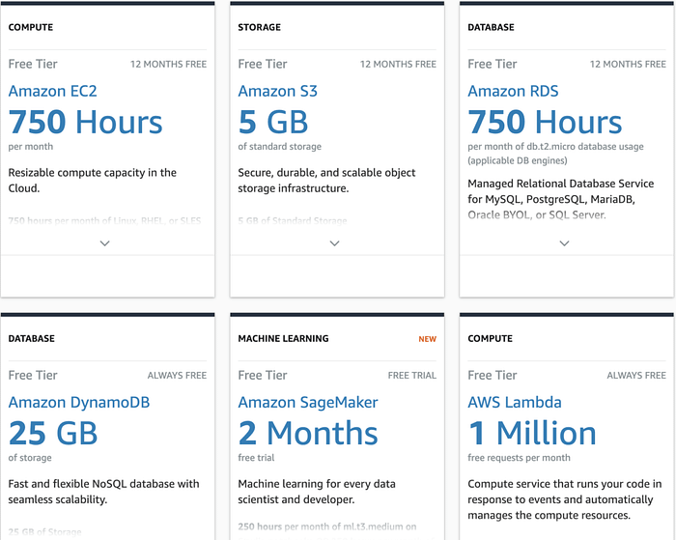Screen dimensions: 676x540
Task: Click '250 hours per month of ml.t3.medium' text
Action: 326,526
